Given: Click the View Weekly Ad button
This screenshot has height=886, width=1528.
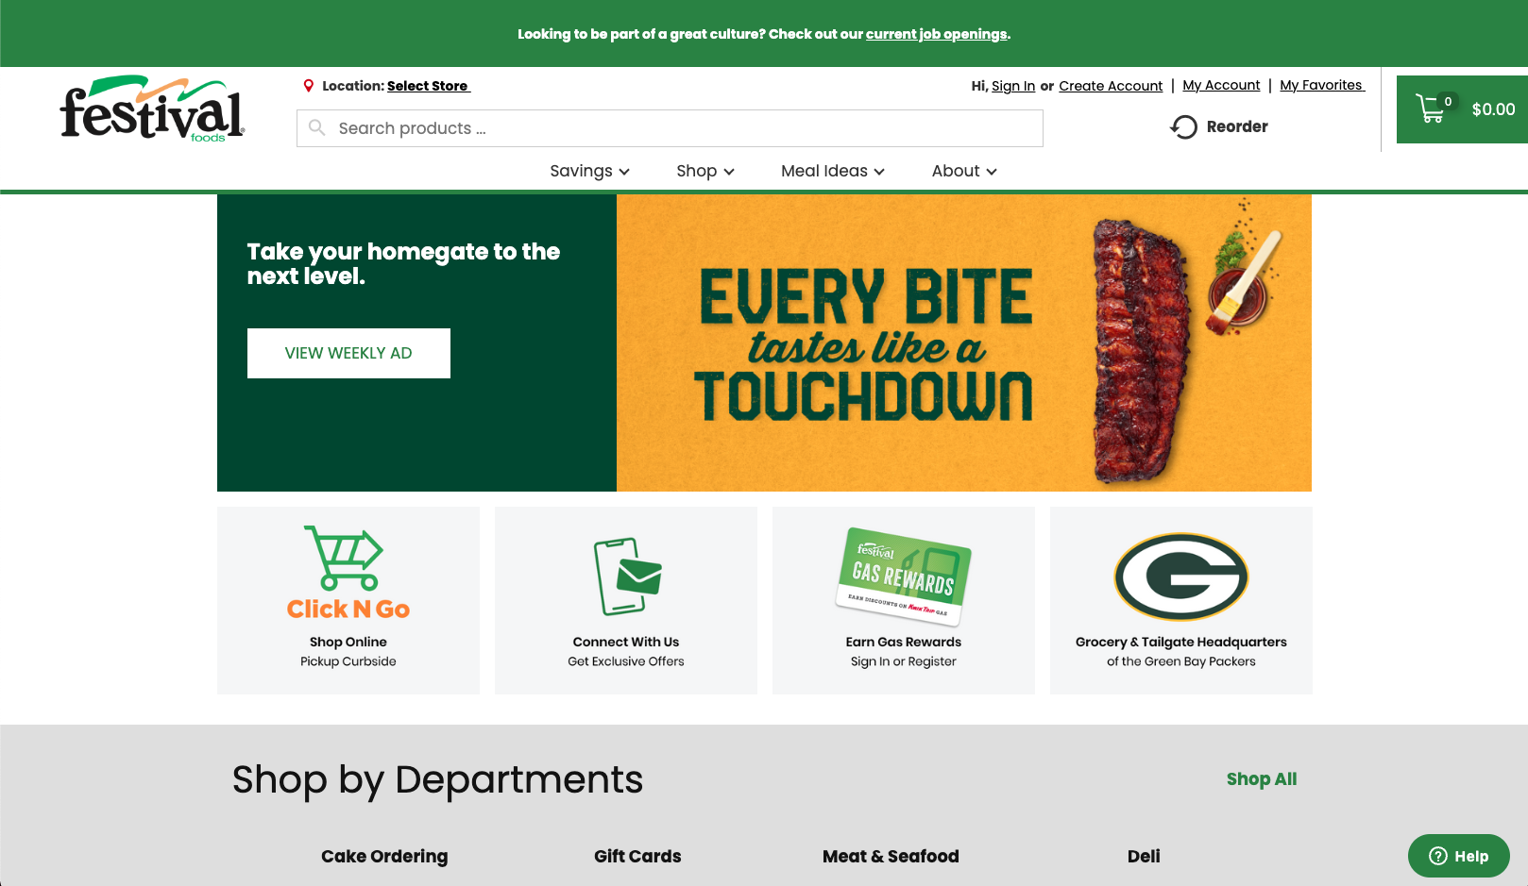Looking at the screenshot, I should 348,353.
